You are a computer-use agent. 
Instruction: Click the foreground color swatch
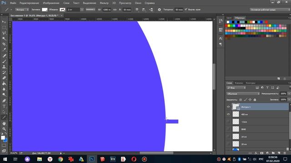(x=3, y=138)
